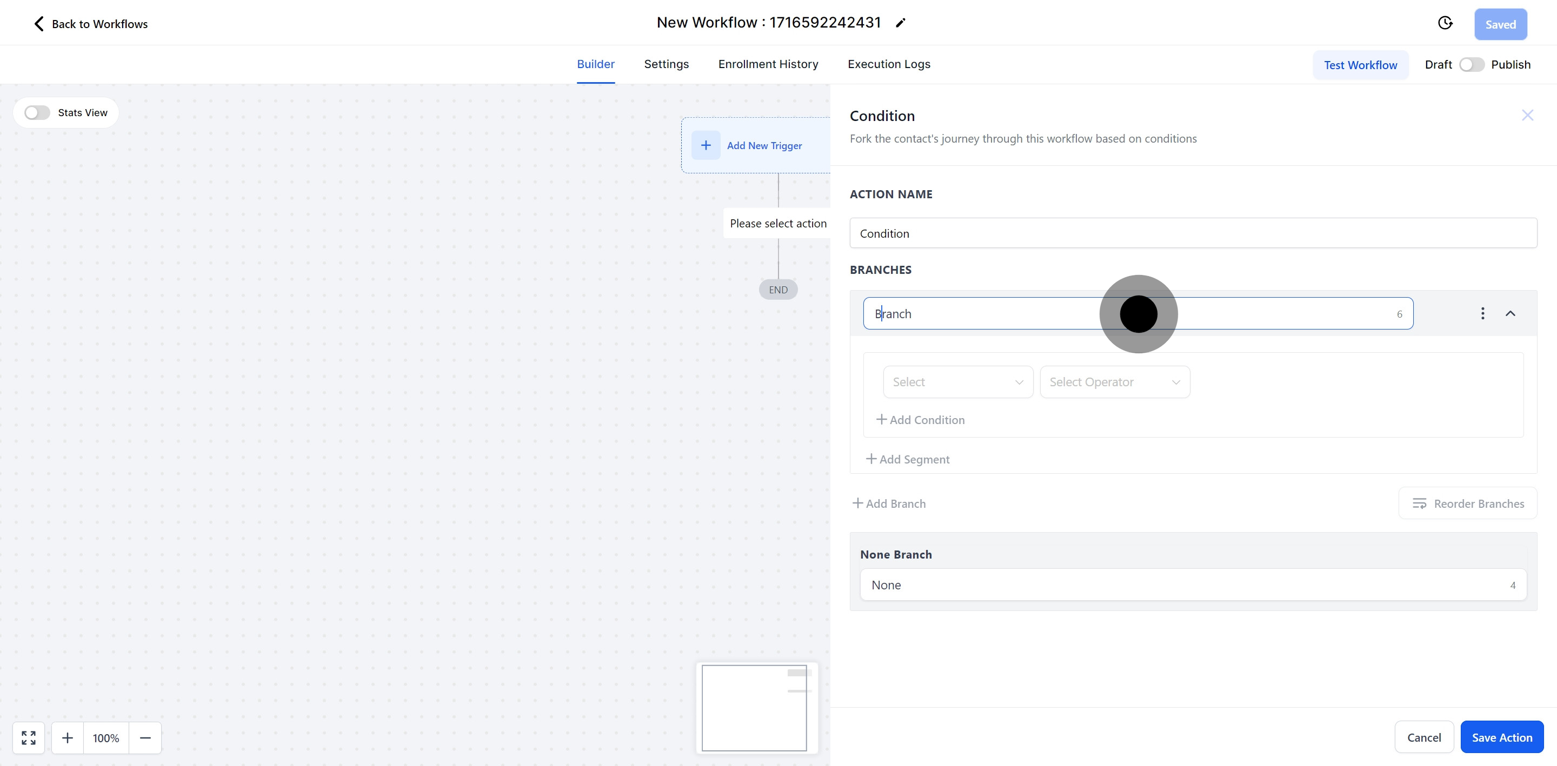Click the fit-to-screen expand icon

[29, 737]
